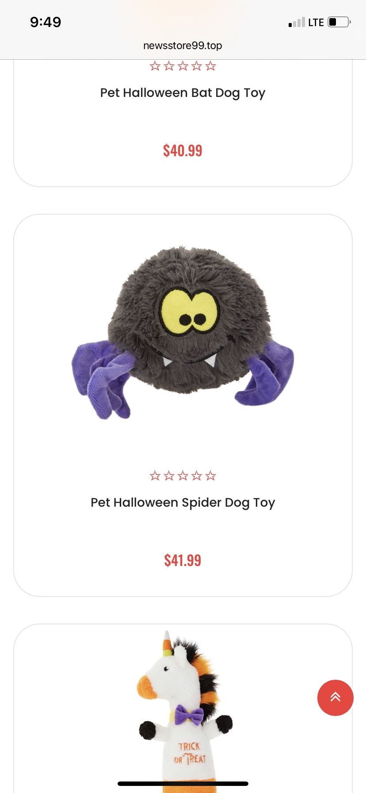Click the last star above Bat Dog Toy
This screenshot has height=793, width=366.
(211, 66)
